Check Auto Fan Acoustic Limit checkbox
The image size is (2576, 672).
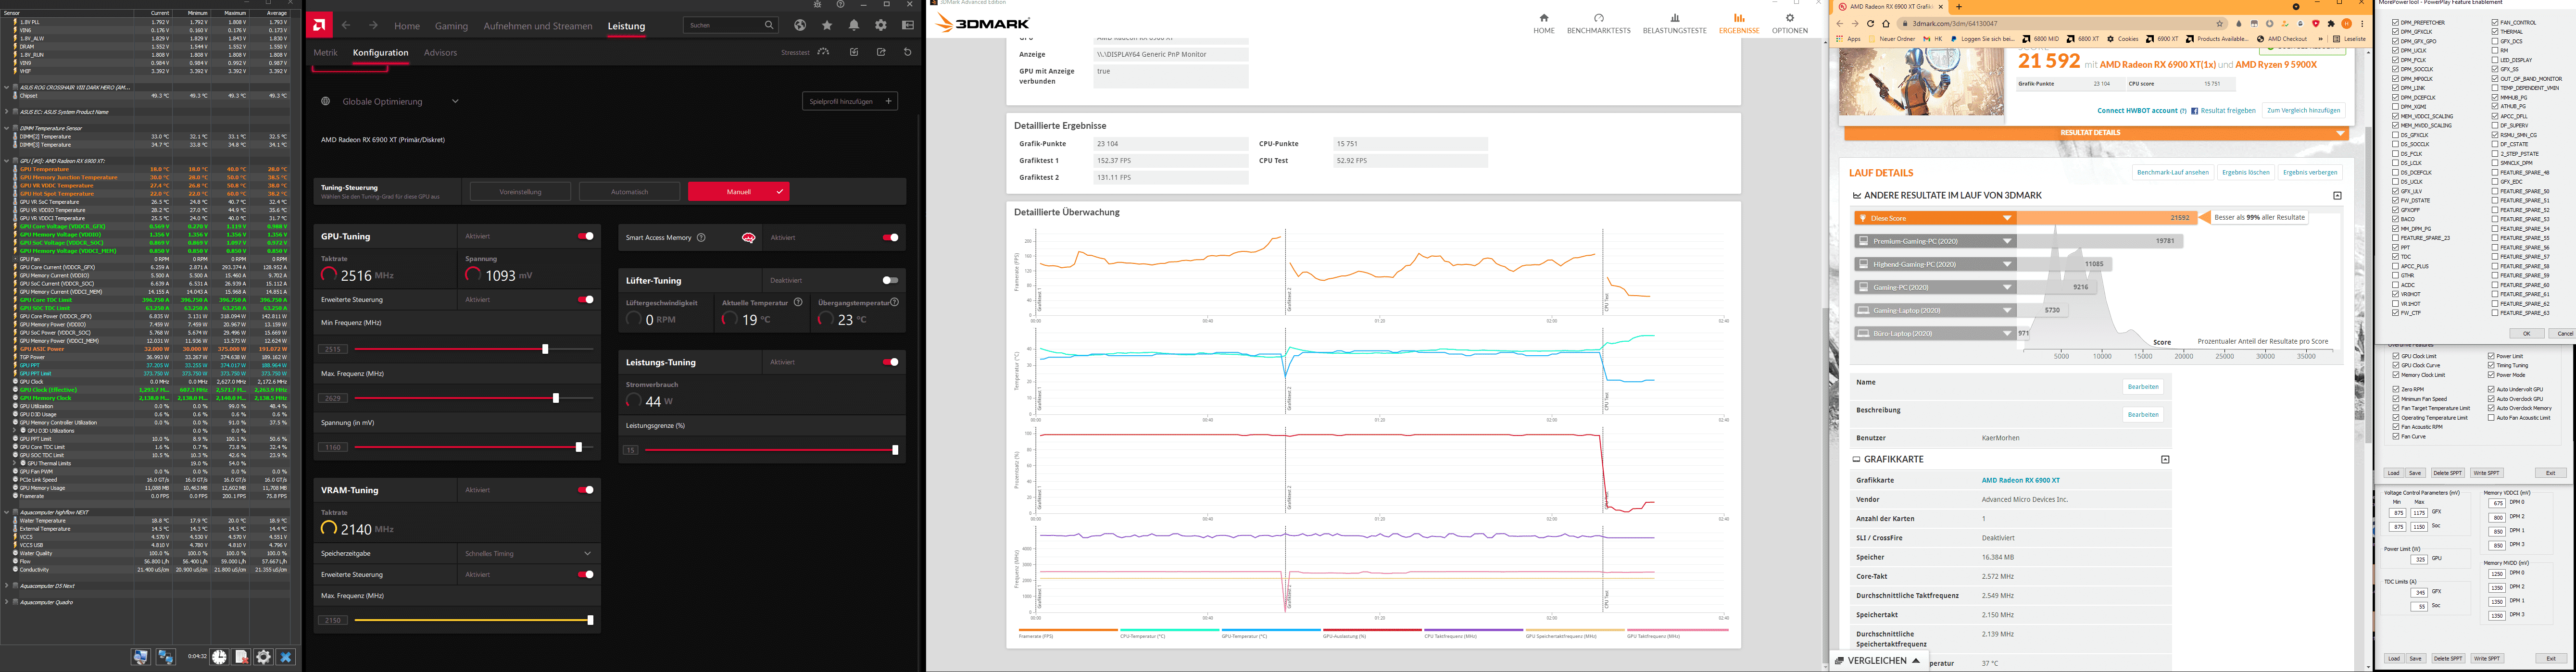pyautogui.click(x=2491, y=417)
